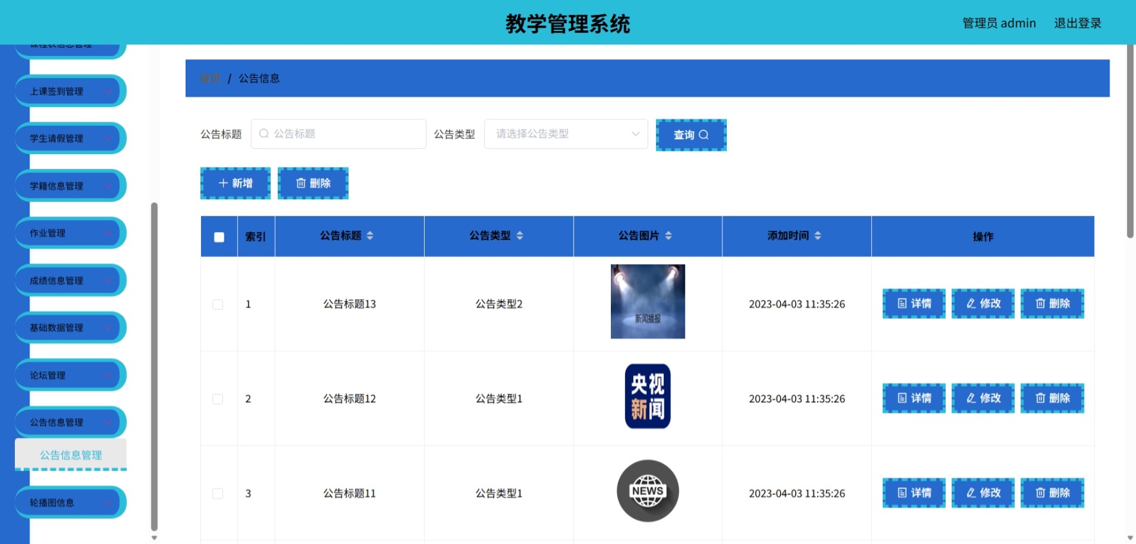Click the 添加时间 value in row 2
Screen dimensions: 1136x544
coord(796,399)
